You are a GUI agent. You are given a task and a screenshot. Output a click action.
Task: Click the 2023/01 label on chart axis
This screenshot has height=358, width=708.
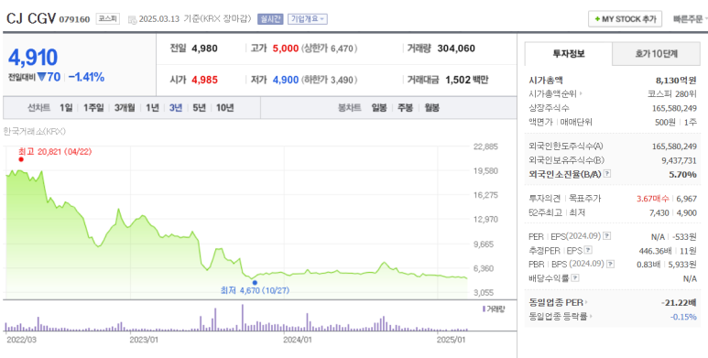pyautogui.click(x=144, y=339)
